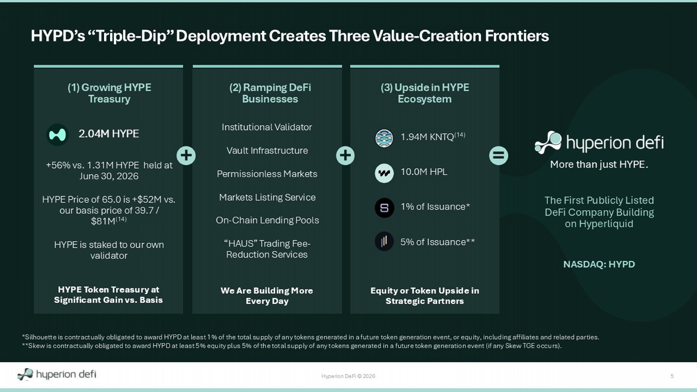Click the slide title about Triple-Dip Deployment

[x=290, y=36]
